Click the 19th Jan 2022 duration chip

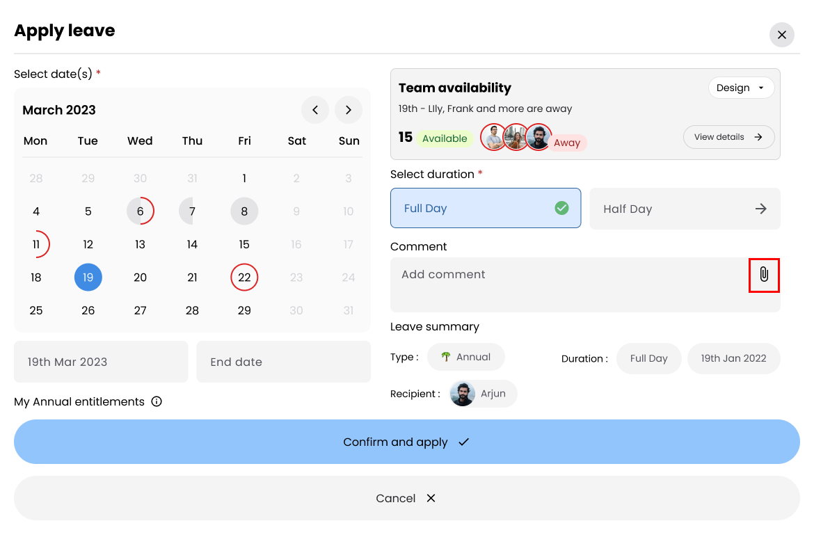pos(733,358)
